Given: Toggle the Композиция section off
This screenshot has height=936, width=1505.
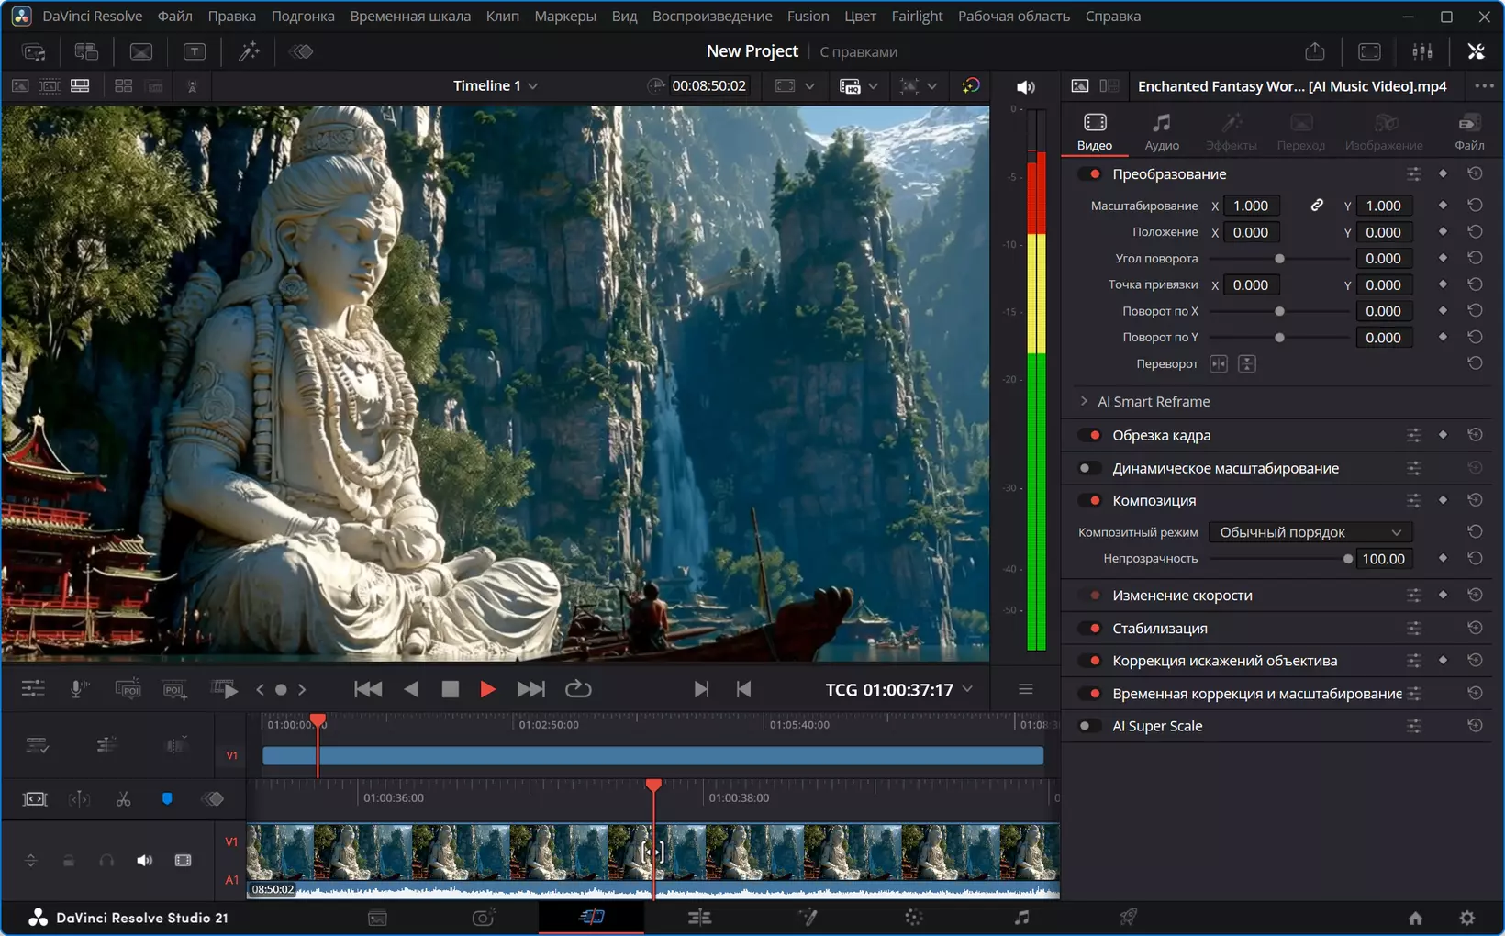Looking at the screenshot, I should coord(1090,500).
